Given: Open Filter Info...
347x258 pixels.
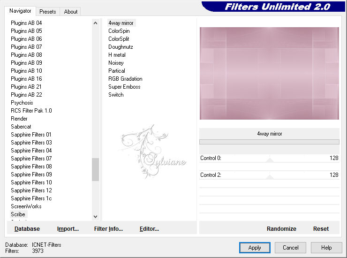Looking at the screenshot, I should (108, 229).
